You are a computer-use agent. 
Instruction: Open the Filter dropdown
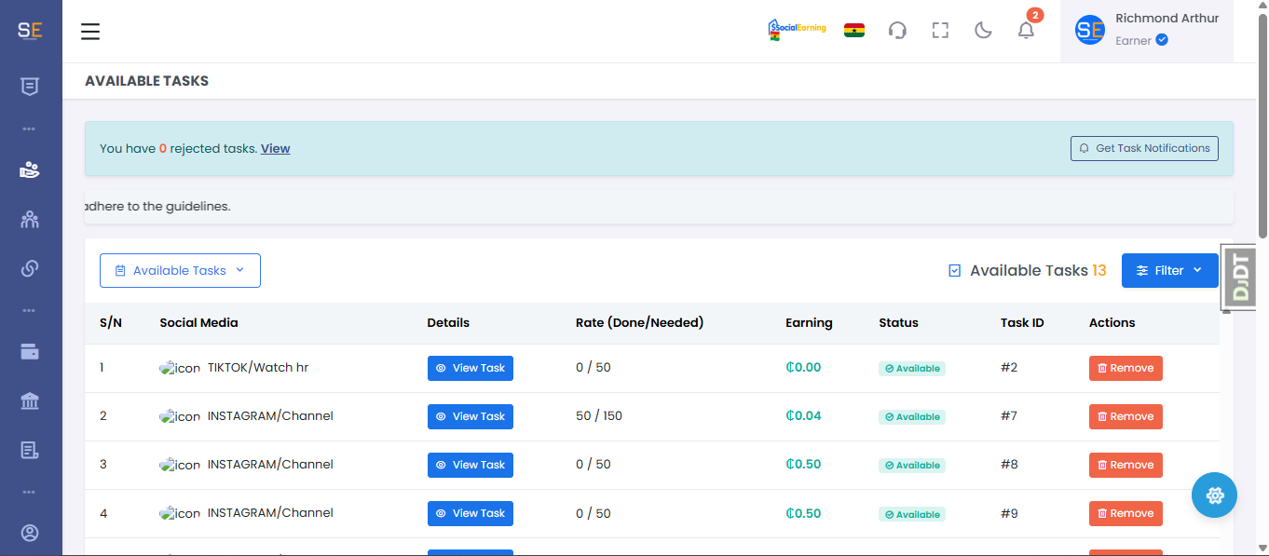tap(1169, 271)
